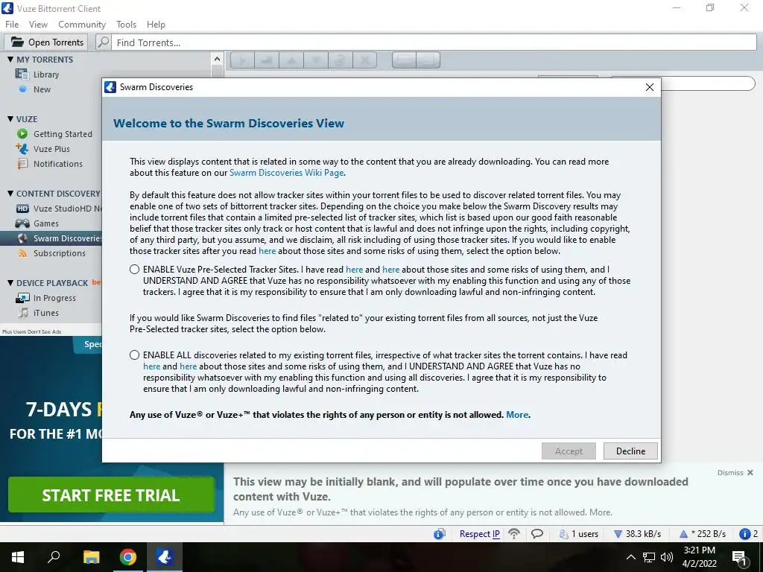Open Notifications via its sidebar icon
This screenshot has height=572, width=763.
point(22,163)
